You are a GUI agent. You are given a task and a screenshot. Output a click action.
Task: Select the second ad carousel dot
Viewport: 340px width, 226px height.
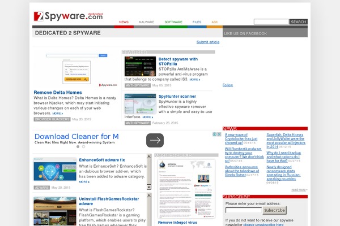pyautogui.click(x=83, y=147)
